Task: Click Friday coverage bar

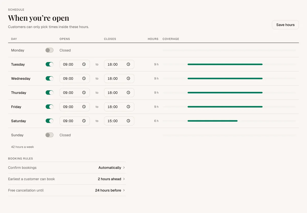Action: [x=225, y=107]
